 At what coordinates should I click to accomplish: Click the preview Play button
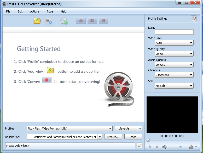[150, 147]
